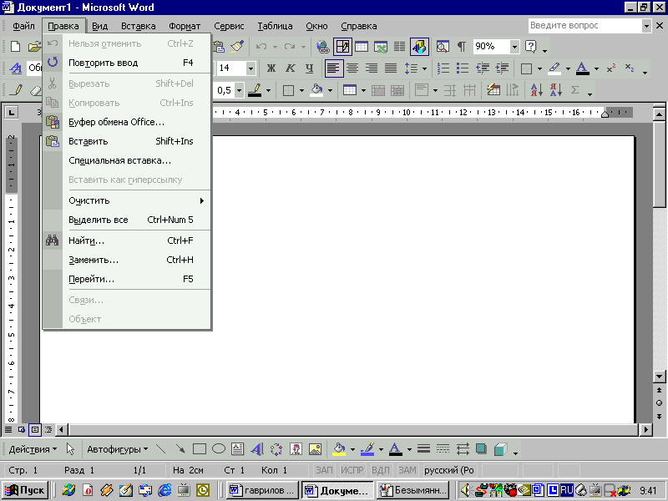Click the Format Painter brush icon
Viewport: 668px width, 501px height.
point(237,47)
